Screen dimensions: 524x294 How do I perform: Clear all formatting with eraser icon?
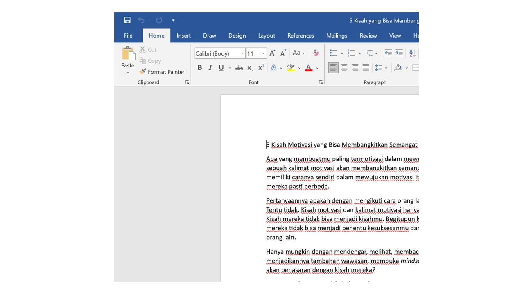pyautogui.click(x=316, y=53)
